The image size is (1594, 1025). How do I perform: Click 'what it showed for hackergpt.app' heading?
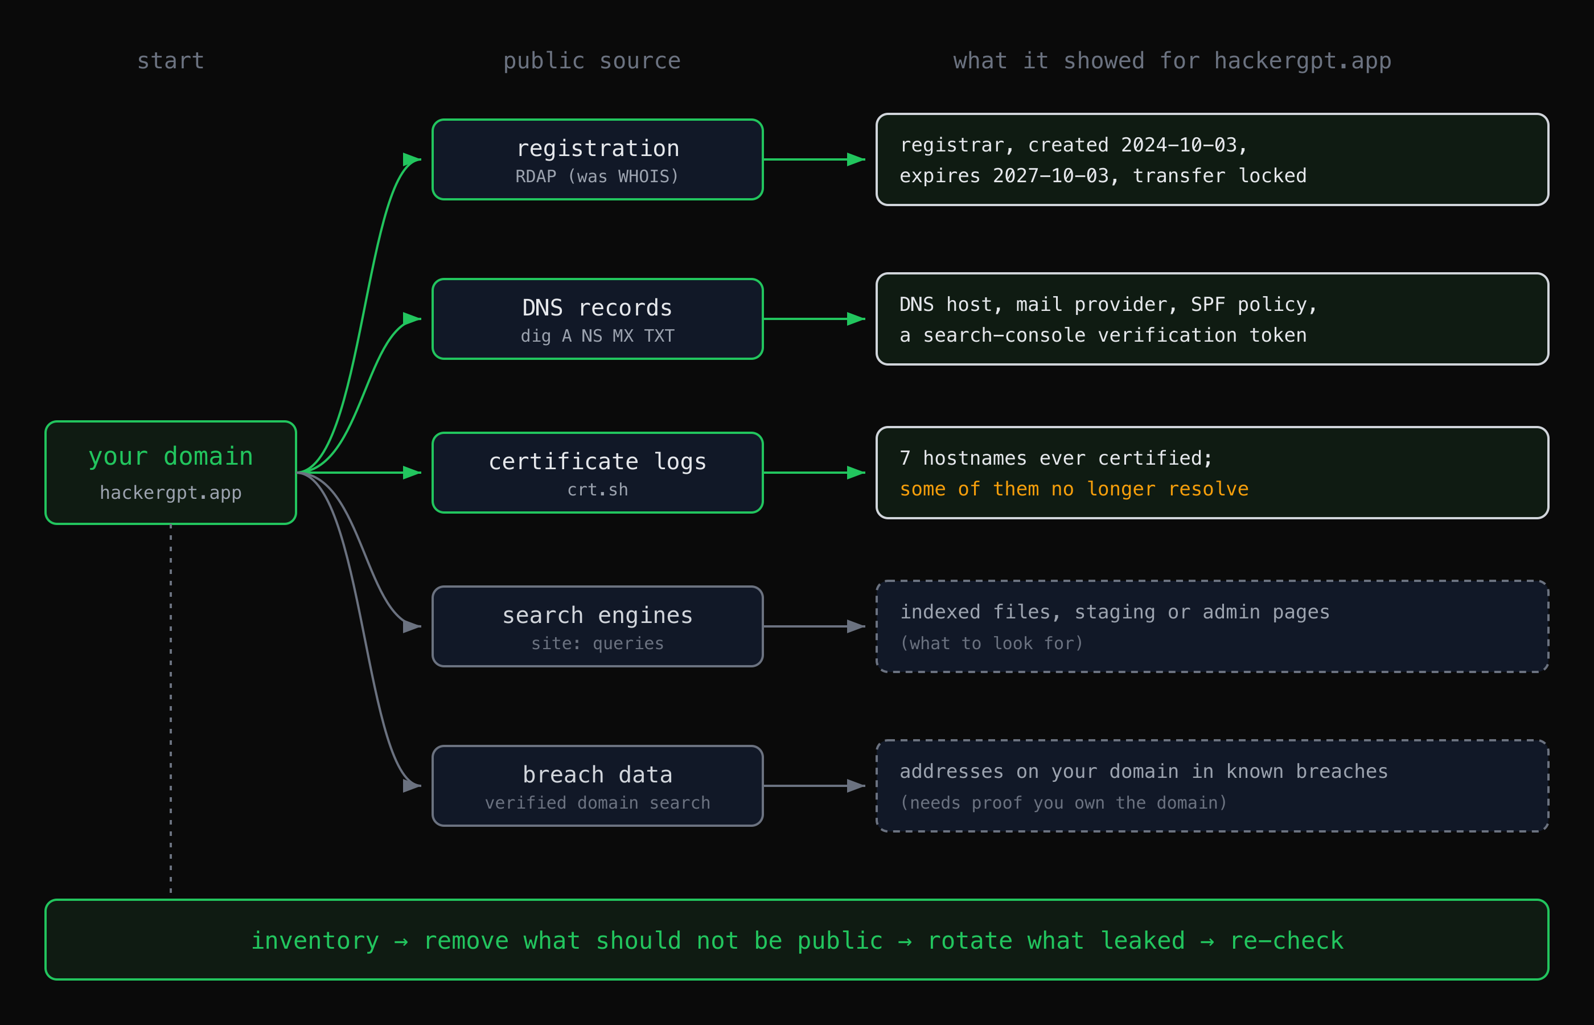tap(1172, 60)
